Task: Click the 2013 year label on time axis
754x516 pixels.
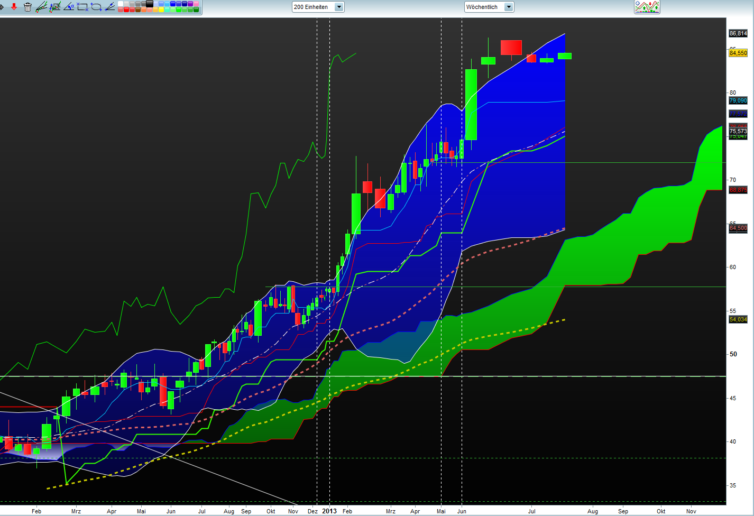Action: (x=329, y=511)
